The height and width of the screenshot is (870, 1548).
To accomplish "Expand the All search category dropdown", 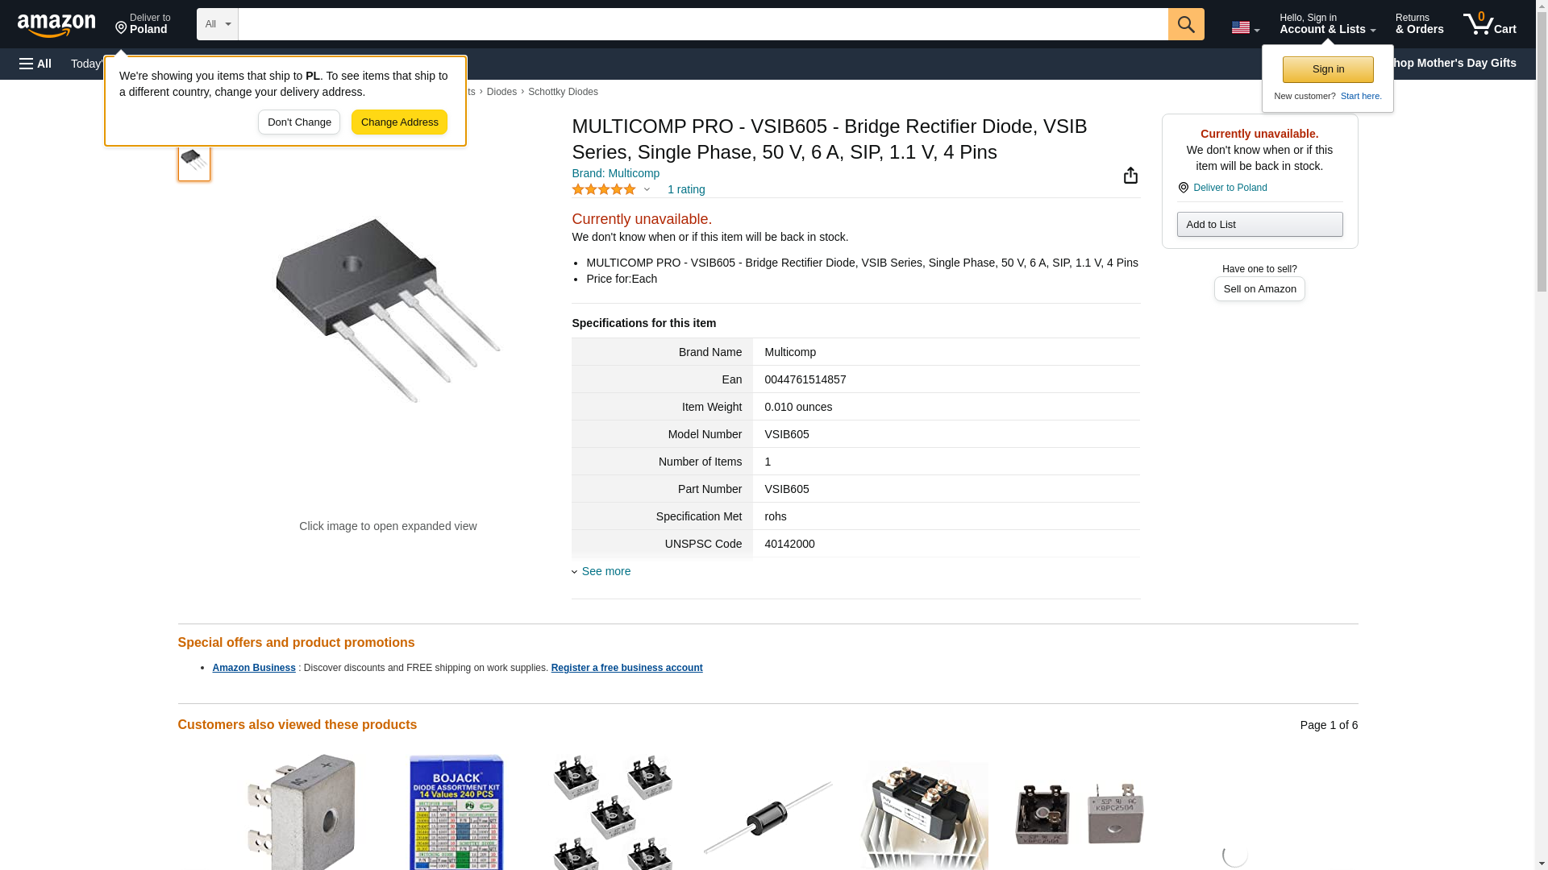I will click(x=218, y=24).
